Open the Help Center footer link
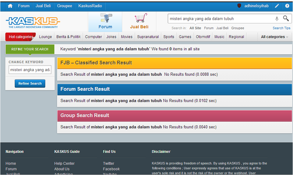The width and height of the screenshot is (293, 175). point(64,163)
